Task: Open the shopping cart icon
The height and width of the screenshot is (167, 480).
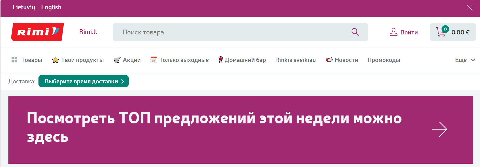Action: (x=441, y=32)
